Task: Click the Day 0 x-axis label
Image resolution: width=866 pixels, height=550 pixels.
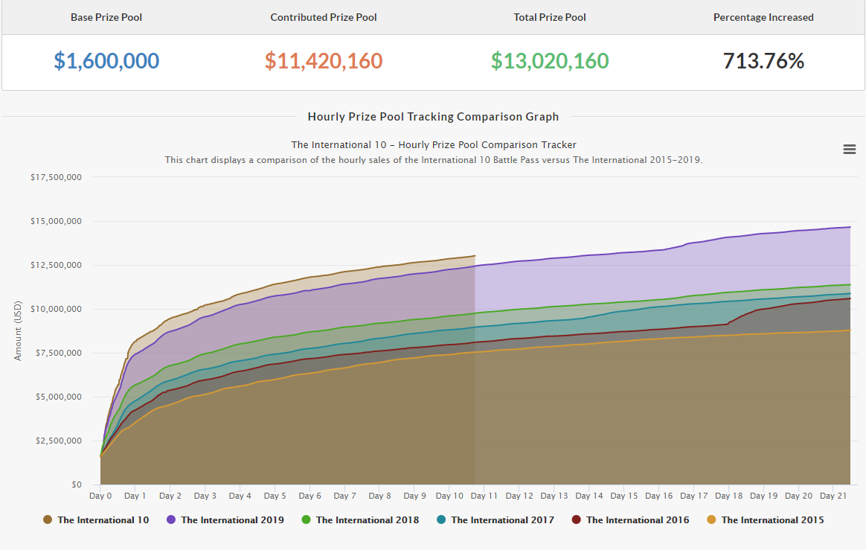Action: pos(100,496)
